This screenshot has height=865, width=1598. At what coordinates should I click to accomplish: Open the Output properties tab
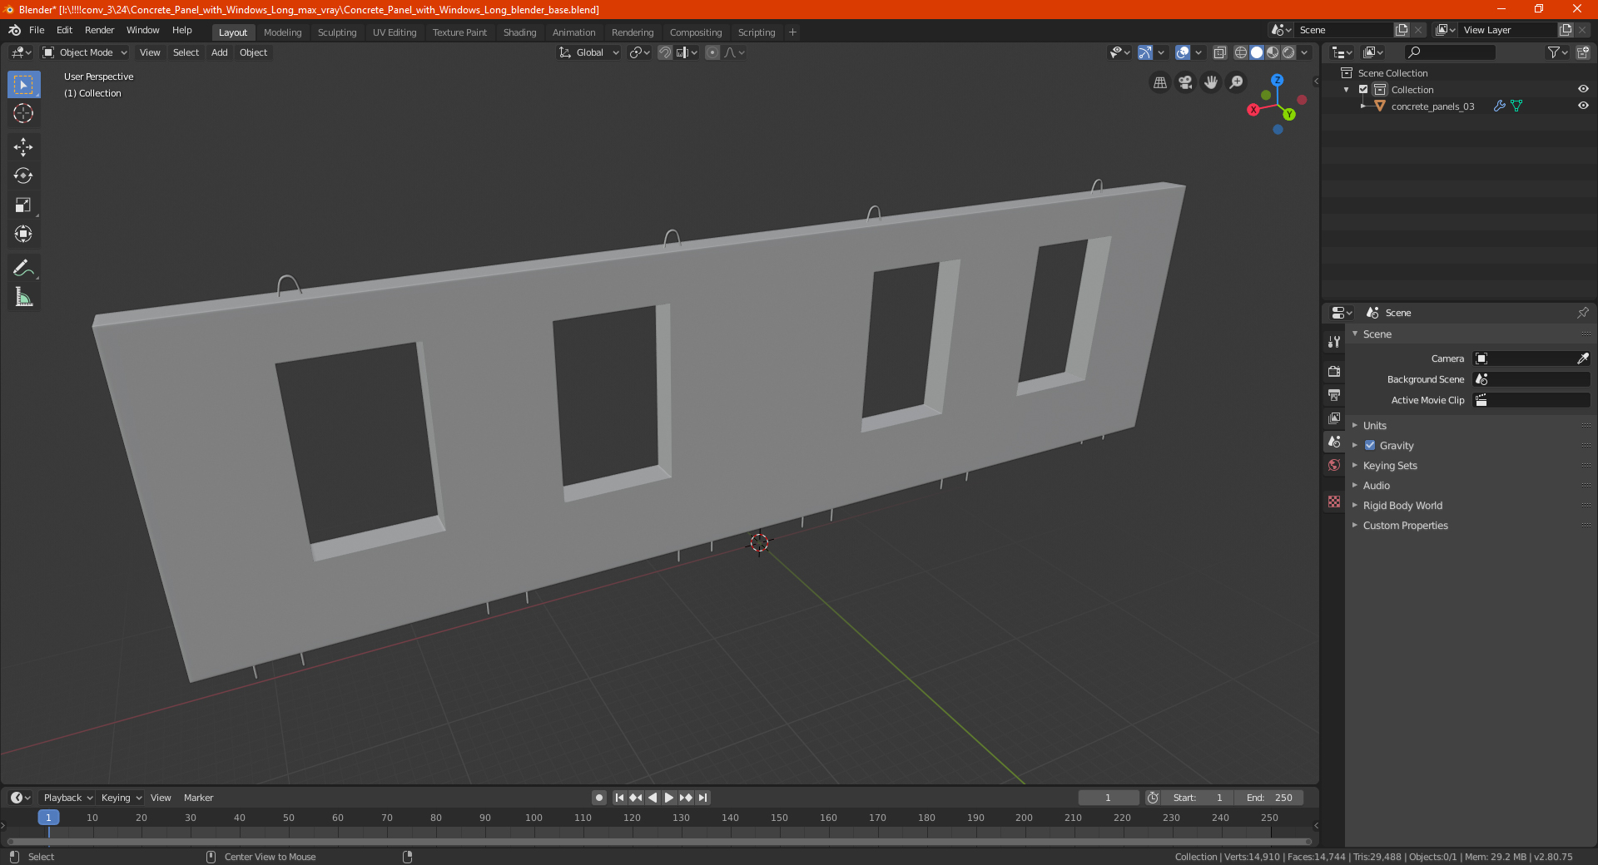point(1334,394)
